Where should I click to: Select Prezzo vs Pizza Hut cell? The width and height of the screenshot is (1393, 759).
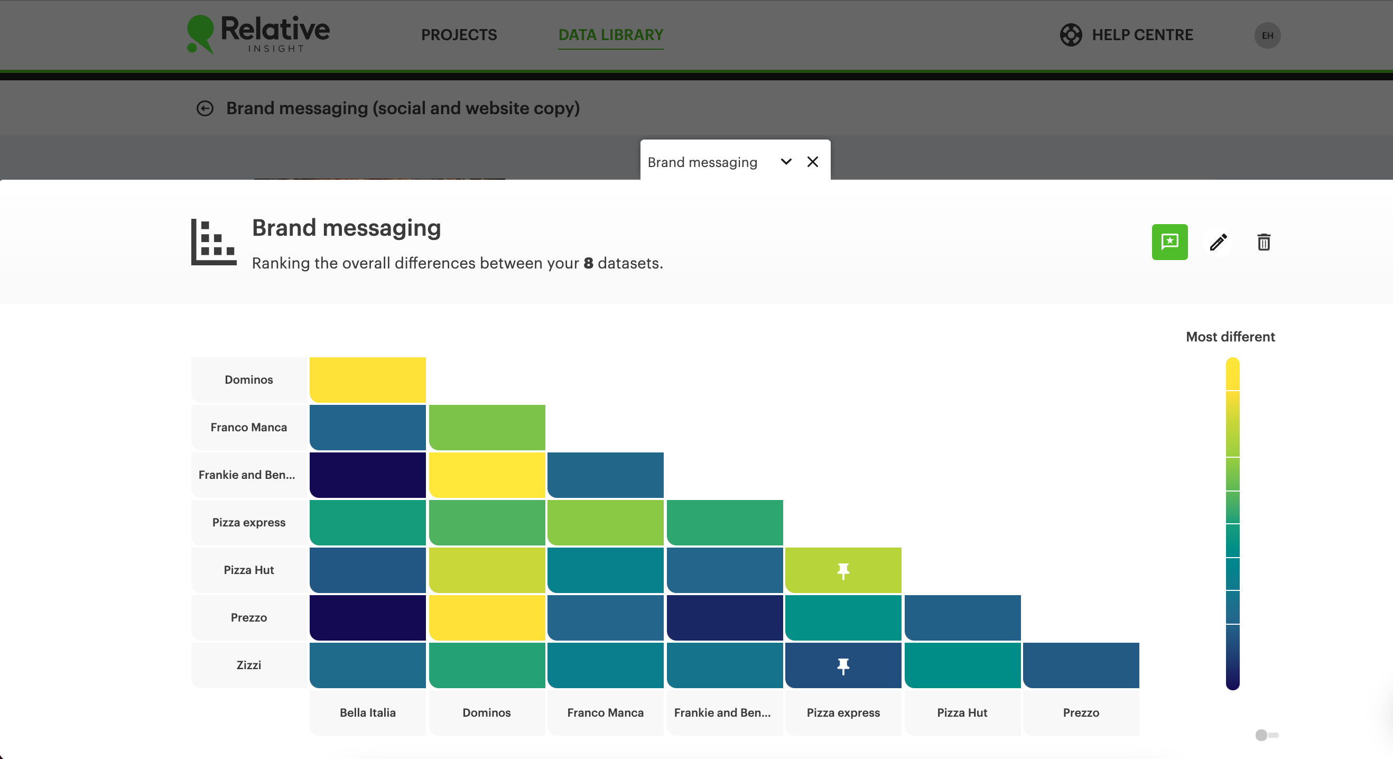pyautogui.click(x=962, y=618)
